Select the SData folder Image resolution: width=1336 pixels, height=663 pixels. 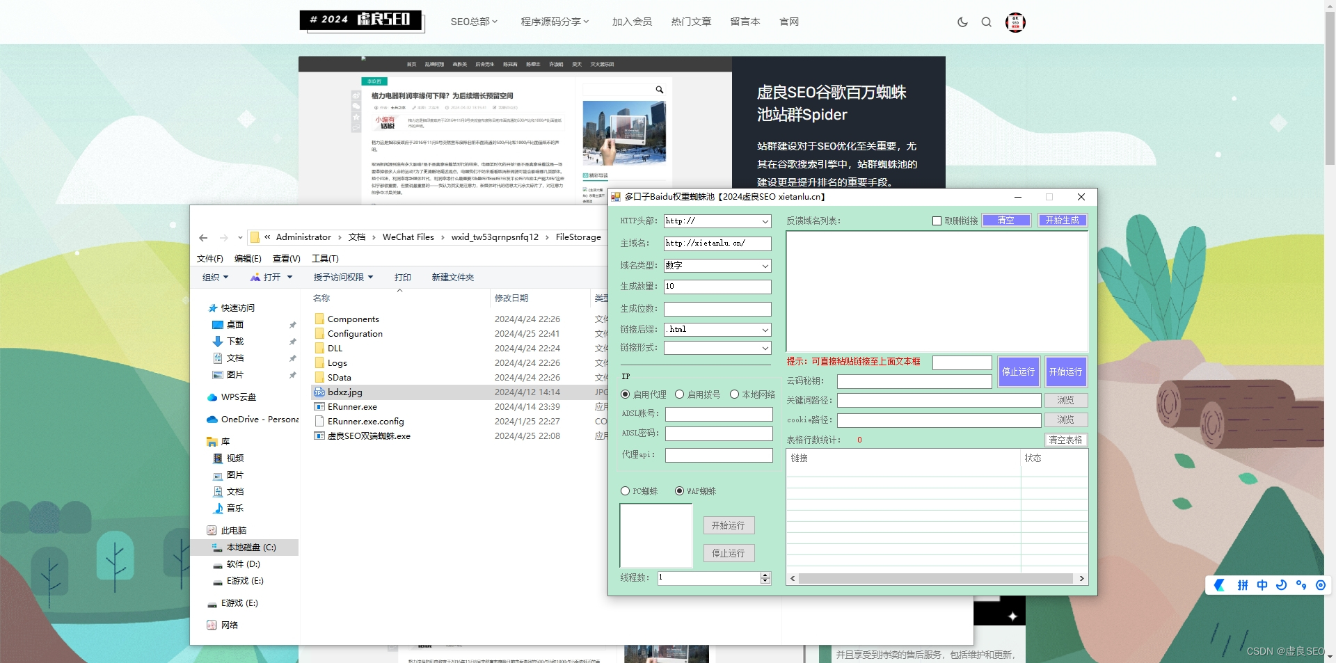tap(333, 378)
